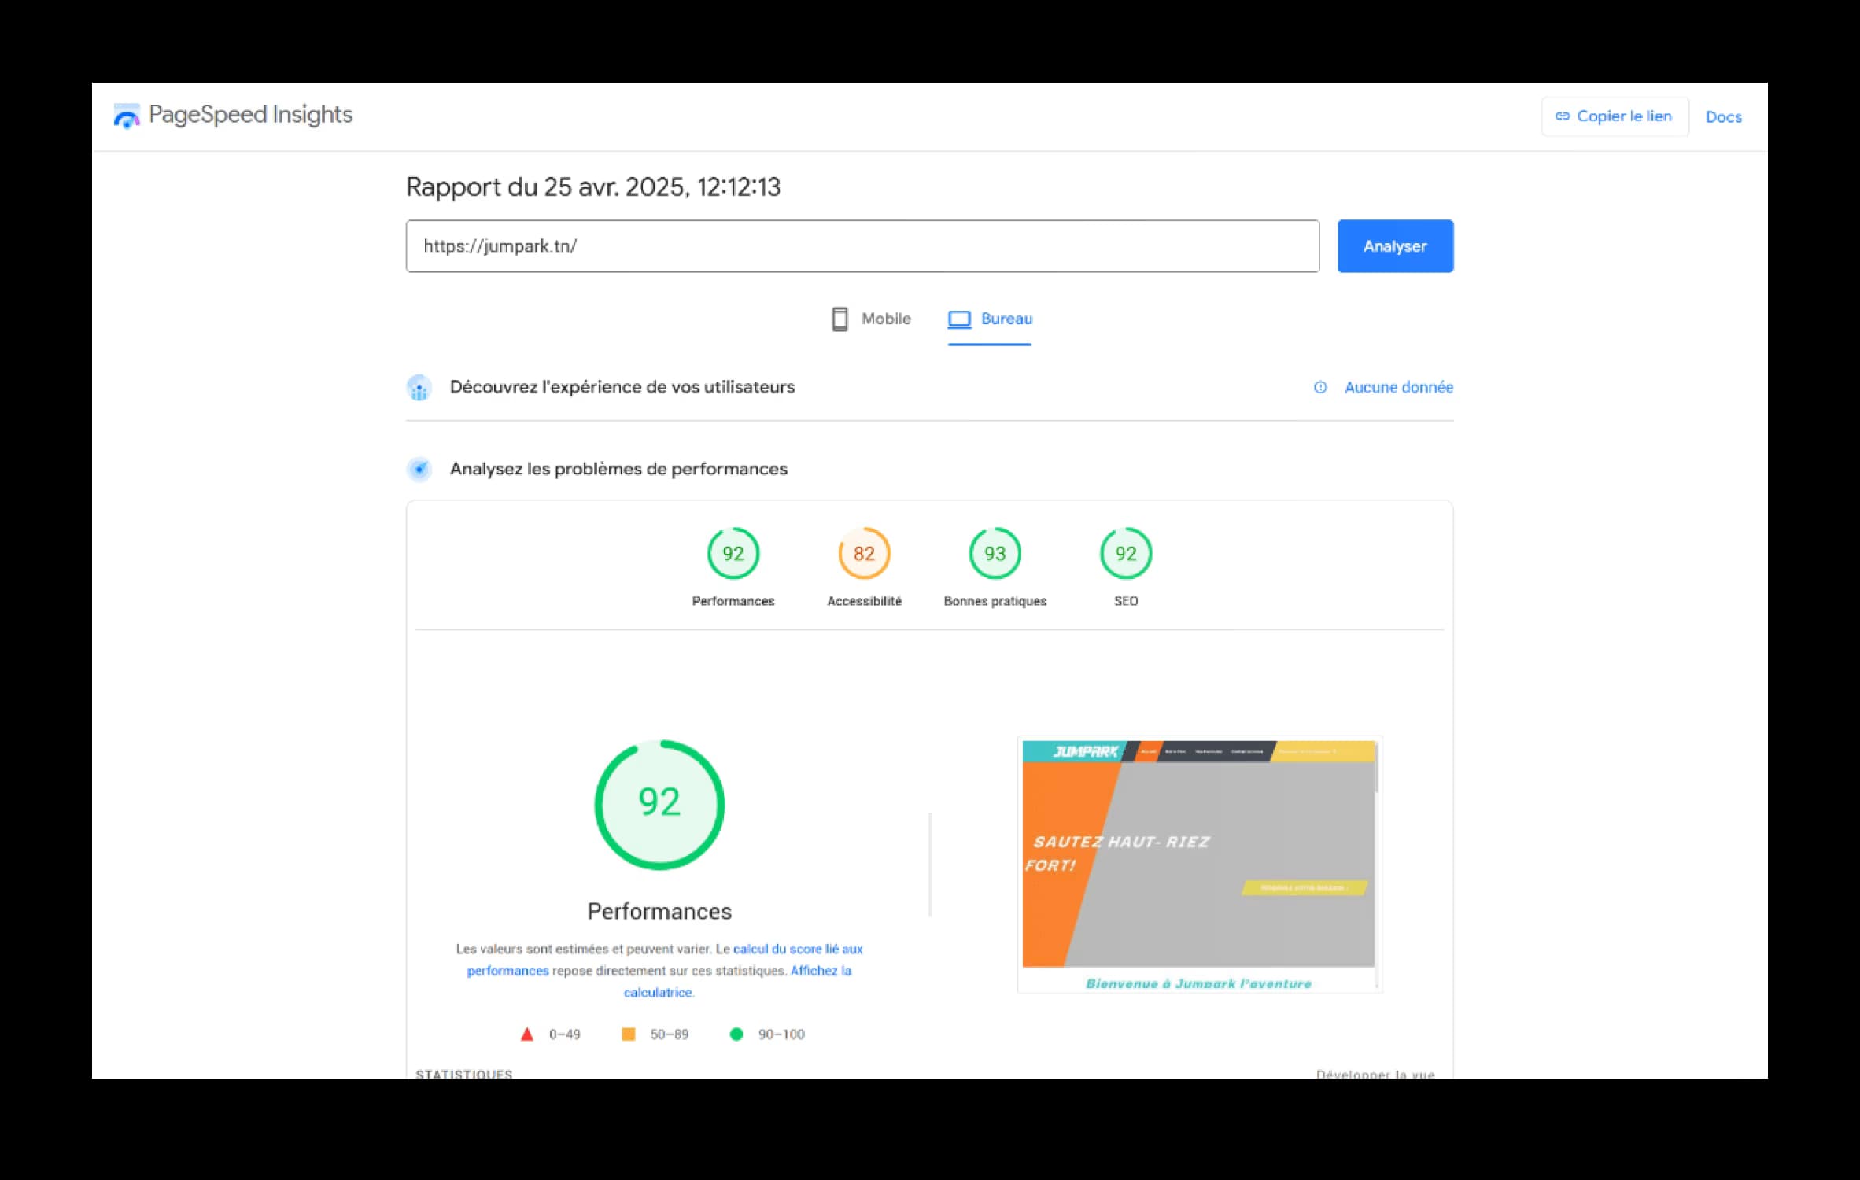The width and height of the screenshot is (1860, 1180).
Task: Jump to the Accessibilité score gauge 82
Action: pyautogui.click(x=864, y=554)
